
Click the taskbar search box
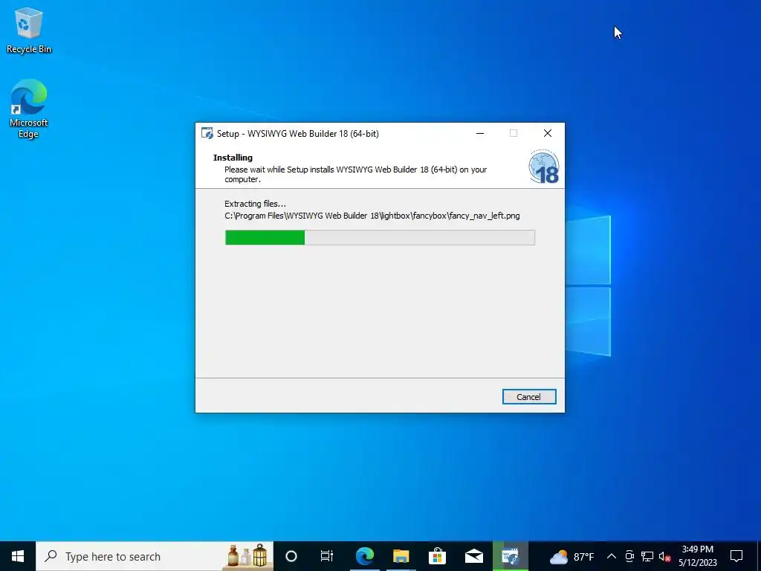point(155,556)
